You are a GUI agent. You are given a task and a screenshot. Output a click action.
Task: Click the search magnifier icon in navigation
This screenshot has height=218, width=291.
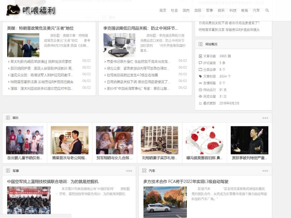click(x=267, y=10)
